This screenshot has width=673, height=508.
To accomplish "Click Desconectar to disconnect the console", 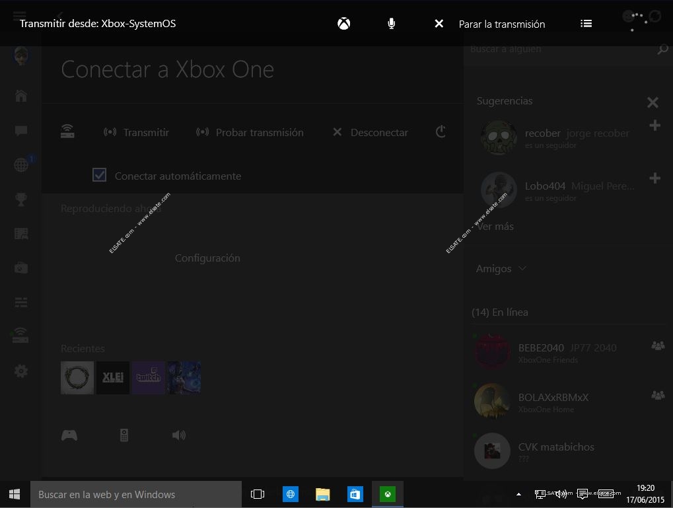I will pos(371,132).
